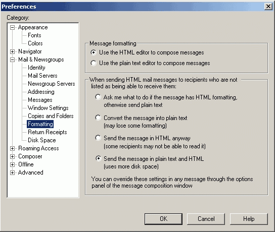Expand the Navigator category
Screen dimensions: 275x232
point(12,51)
